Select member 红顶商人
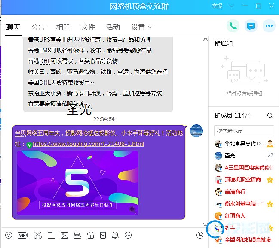 point(244,216)
